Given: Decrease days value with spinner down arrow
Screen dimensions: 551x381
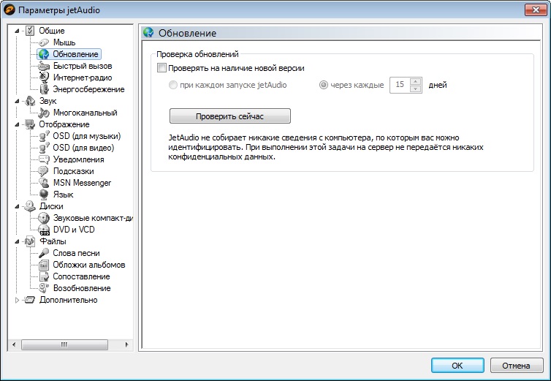Looking at the screenshot, I should pos(415,88).
